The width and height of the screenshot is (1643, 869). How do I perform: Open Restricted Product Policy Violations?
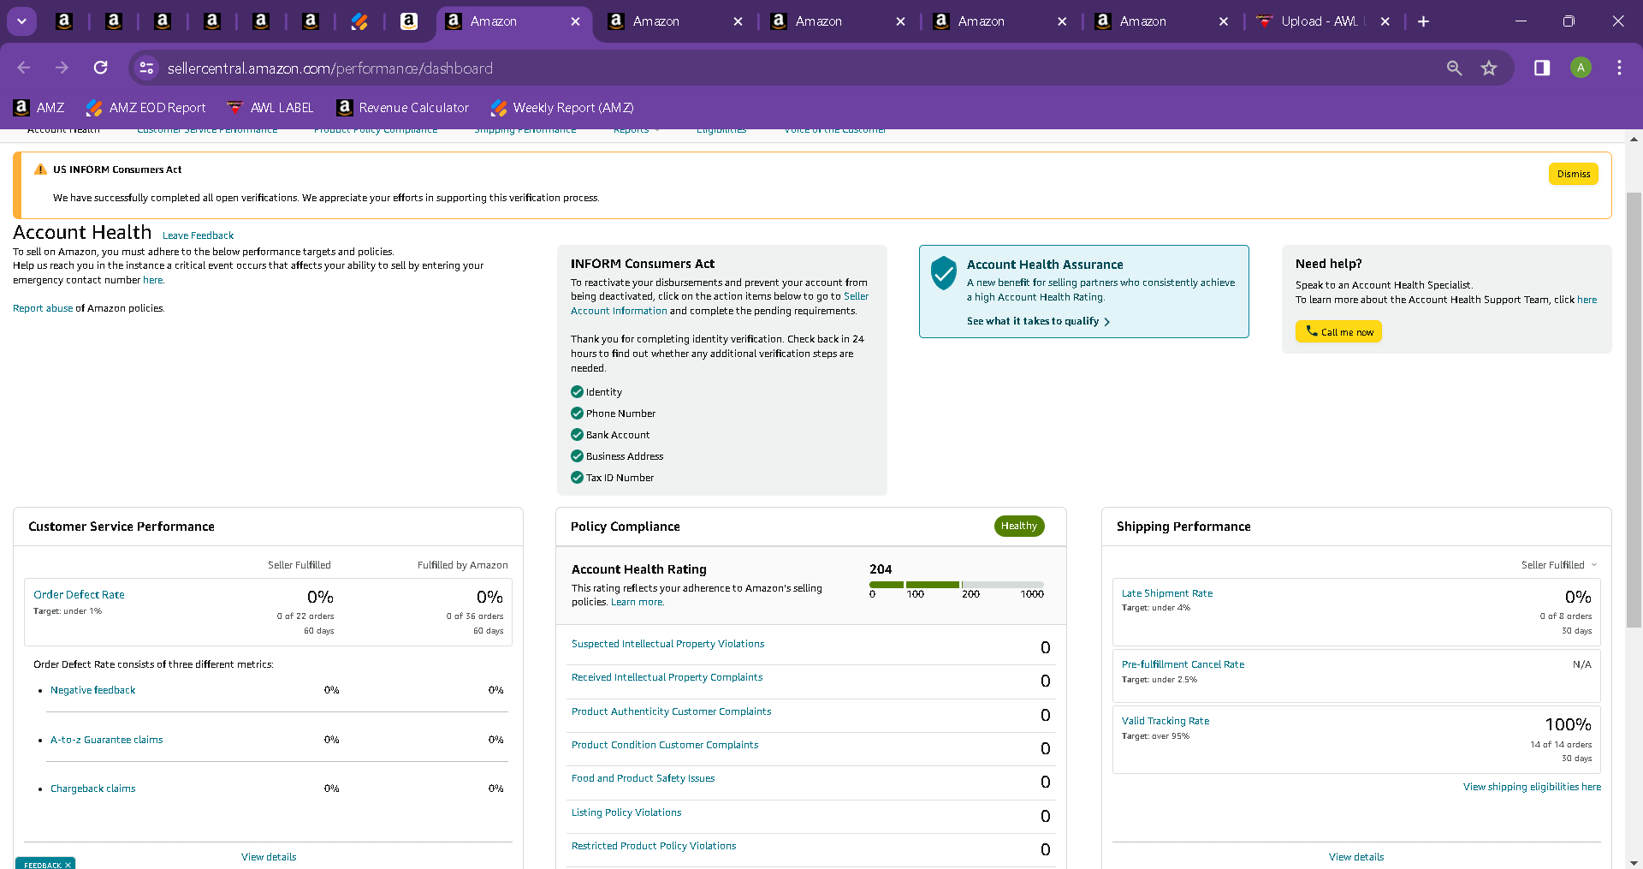tap(654, 846)
